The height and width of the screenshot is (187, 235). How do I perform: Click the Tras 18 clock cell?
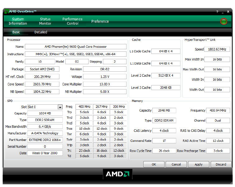(x=84, y=129)
